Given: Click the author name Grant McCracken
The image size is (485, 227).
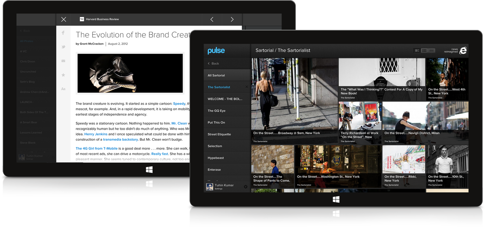Looking at the screenshot, I should click(x=91, y=44).
